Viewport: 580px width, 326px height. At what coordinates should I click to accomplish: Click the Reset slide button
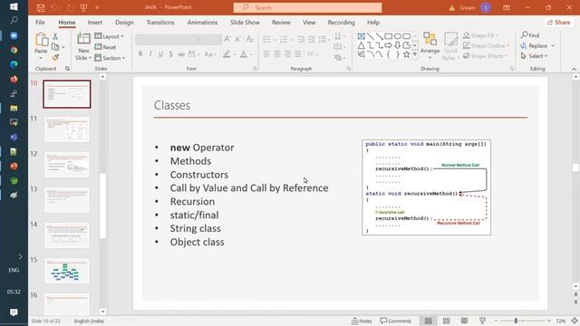click(105, 47)
